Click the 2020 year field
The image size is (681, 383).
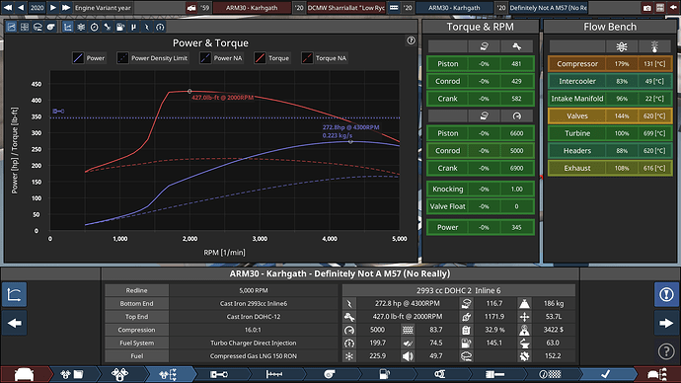pyautogui.click(x=37, y=7)
